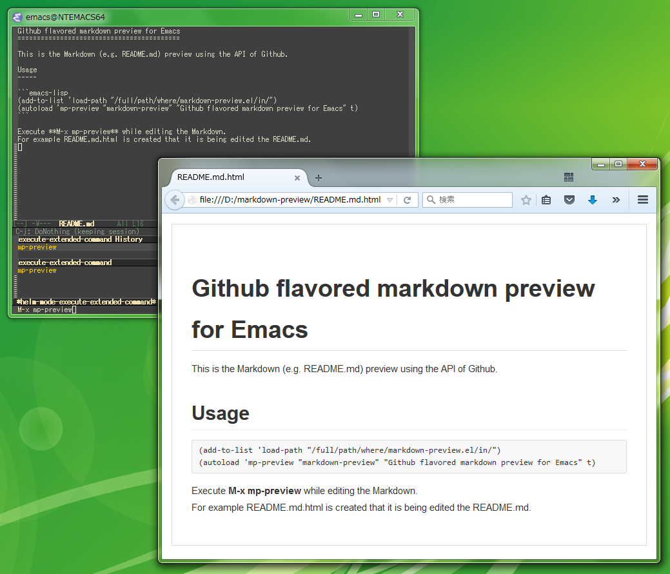Click the '*helm-mode-execute-extended-command*' mode line
This screenshot has width=670, height=574.
[87, 302]
